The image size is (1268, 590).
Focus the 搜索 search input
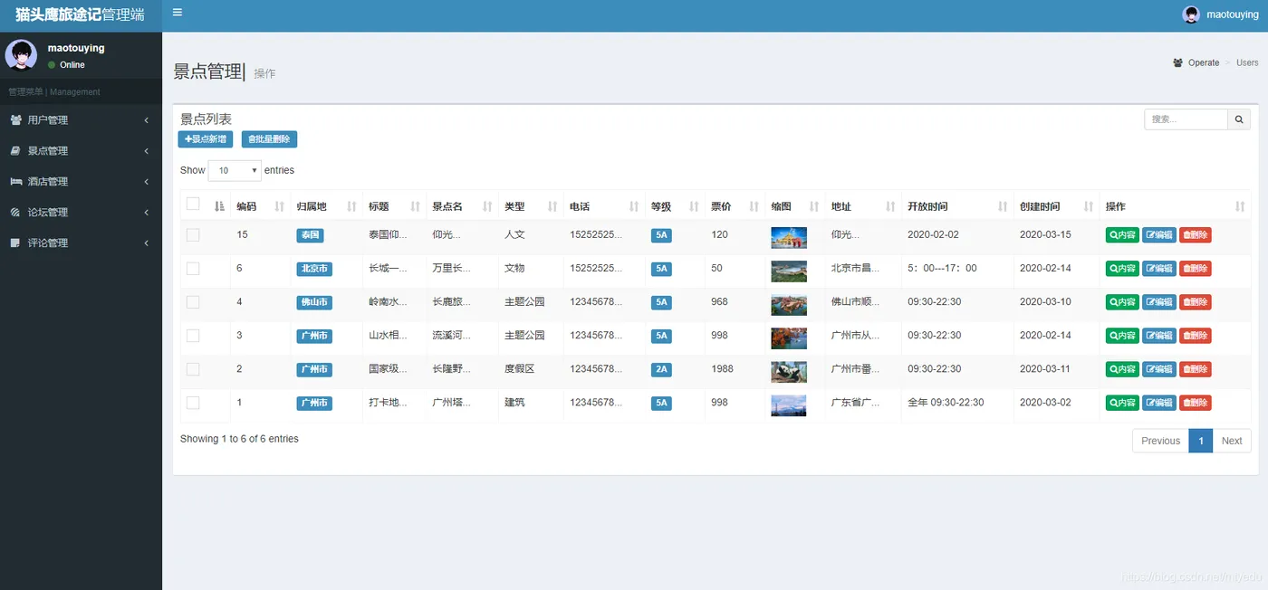point(1186,119)
